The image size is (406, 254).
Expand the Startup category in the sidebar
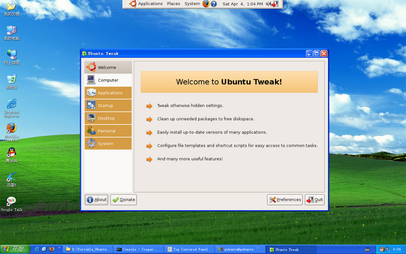click(x=108, y=106)
